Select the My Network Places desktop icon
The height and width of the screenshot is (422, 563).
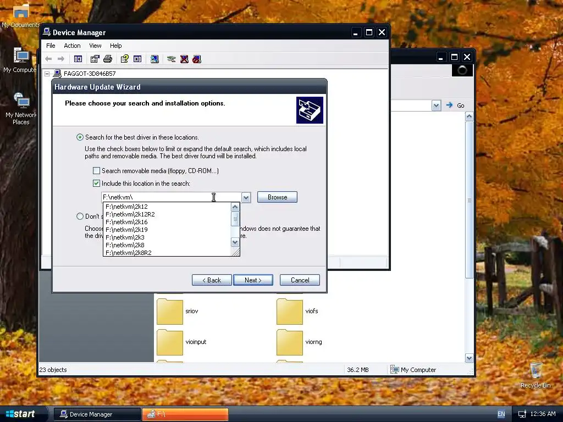pos(21,108)
